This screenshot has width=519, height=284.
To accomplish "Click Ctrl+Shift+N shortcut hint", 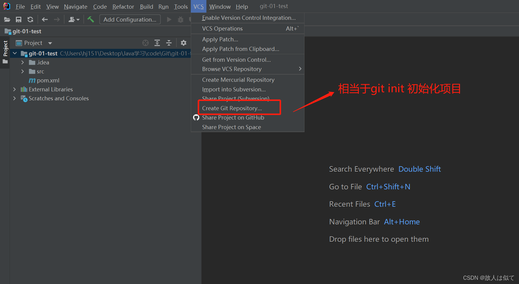I will tap(388, 187).
